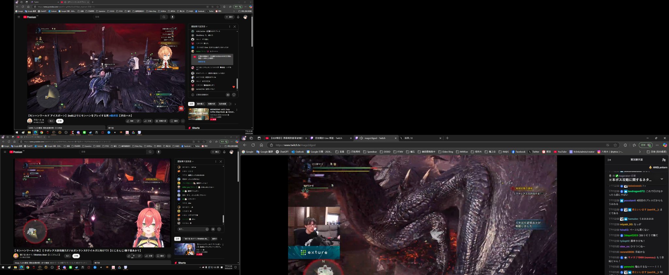
Task: Select the 全部 chip in 渋谷ハル YouTube window
Action: click(x=191, y=104)
